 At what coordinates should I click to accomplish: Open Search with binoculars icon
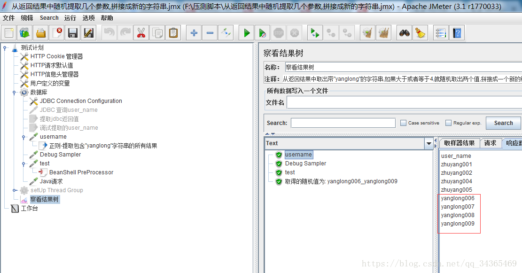tap(405, 33)
